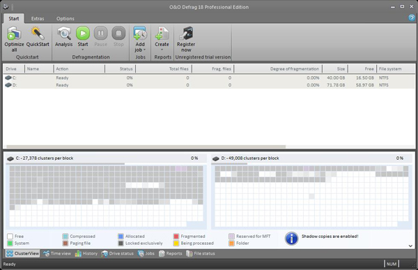
Task: Click the Register now icon
Action: point(186,33)
